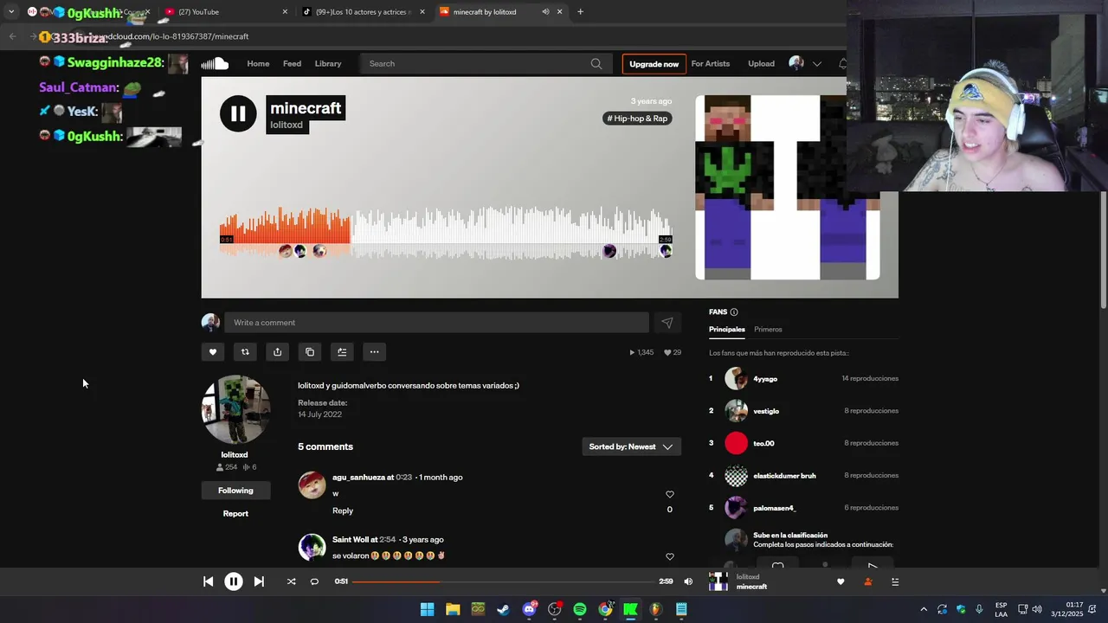
Task: Open the Home page
Action: point(258,63)
